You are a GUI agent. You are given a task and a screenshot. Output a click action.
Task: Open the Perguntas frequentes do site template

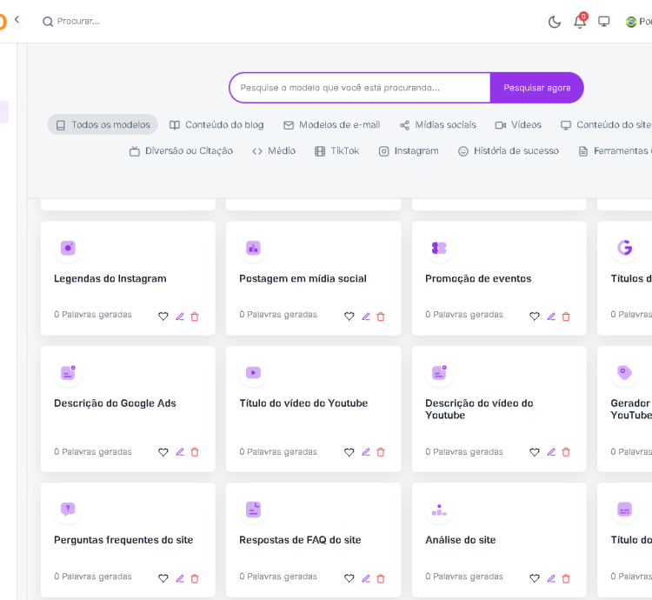coord(123,540)
